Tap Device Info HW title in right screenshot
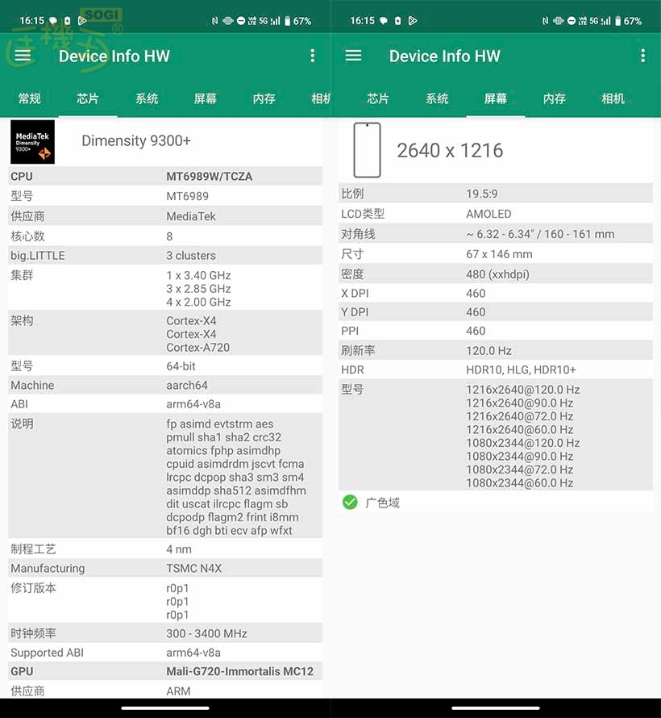Screen dimensions: 661x718 (x=445, y=56)
